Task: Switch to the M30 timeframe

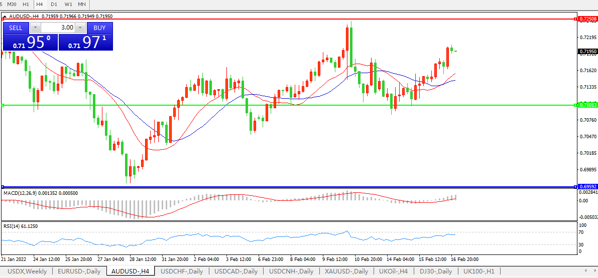Action: pyautogui.click(x=12, y=4)
